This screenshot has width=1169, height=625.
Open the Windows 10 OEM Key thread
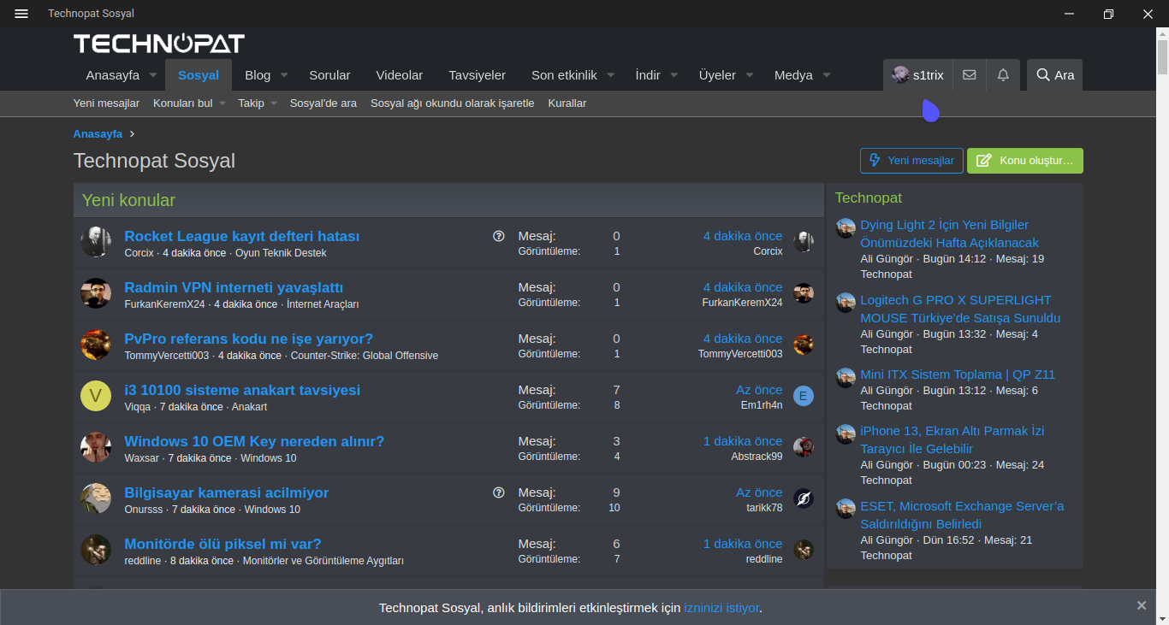click(x=254, y=441)
